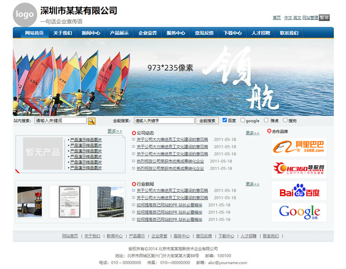This screenshot has width=346, height=269.
Task: Click the magnifier site search button
Action: point(92,121)
